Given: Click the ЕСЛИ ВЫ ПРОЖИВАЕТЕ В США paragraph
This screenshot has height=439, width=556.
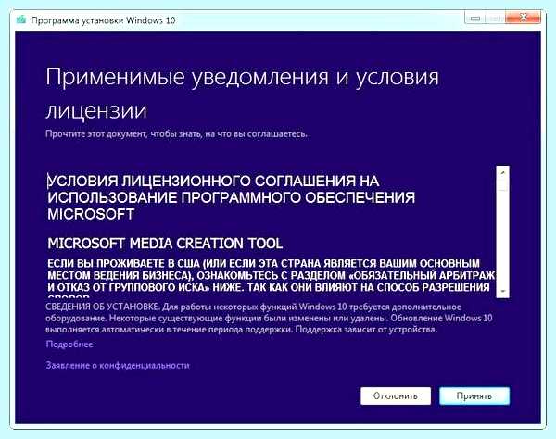Looking at the screenshot, I should coord(272,278).
